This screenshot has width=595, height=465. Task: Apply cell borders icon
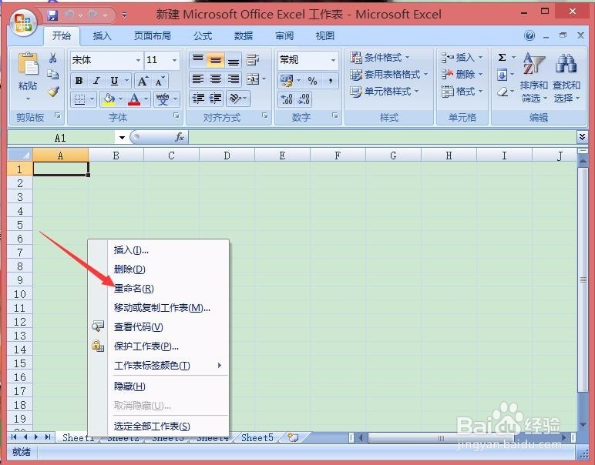point(79,99)
